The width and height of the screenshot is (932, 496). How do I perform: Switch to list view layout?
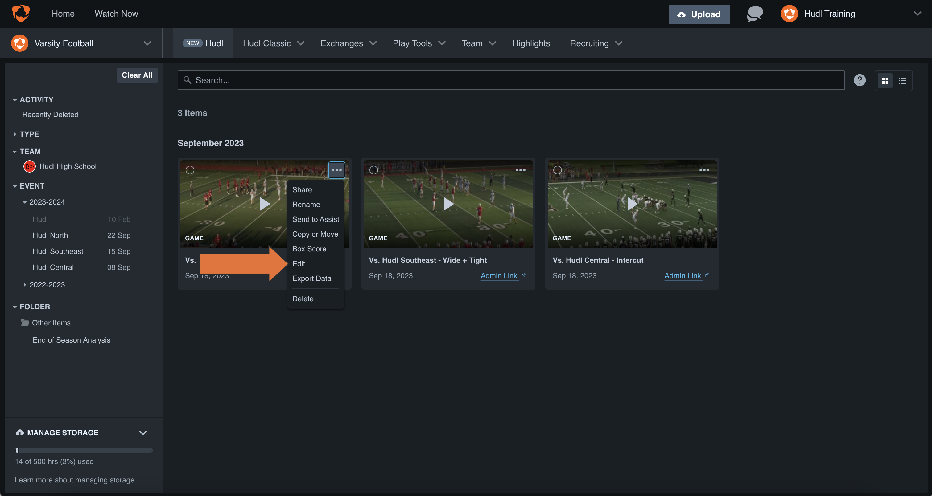tap(902, 80)
